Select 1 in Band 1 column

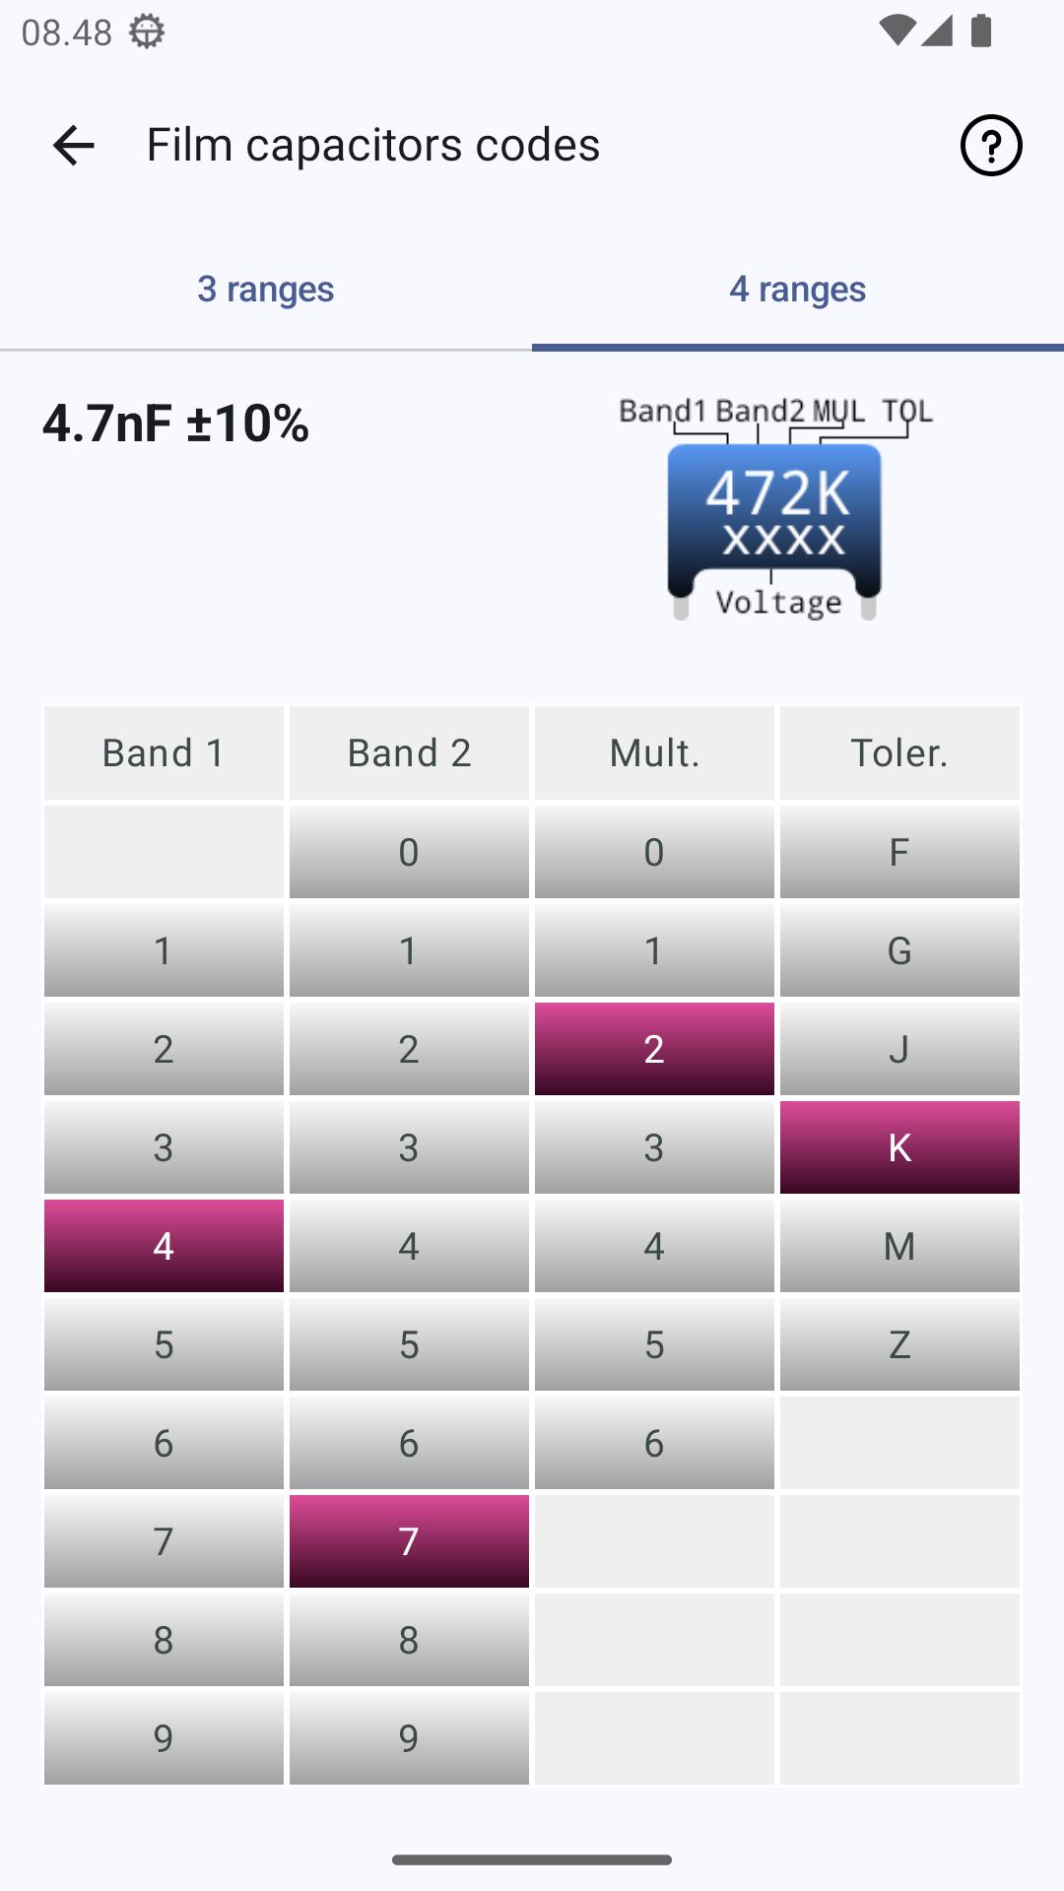(x=164, y=950)
